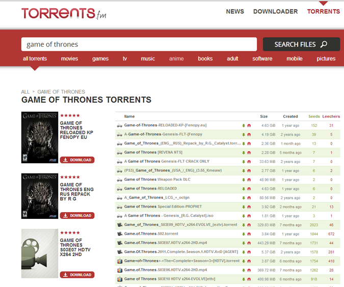Click TV icon beside Game.of.Thrones.S03E06.HDTV.x264-2HD.mp4
Screen dimensions: 344x287
tap(119, 270)
